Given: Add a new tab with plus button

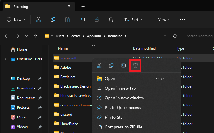Looking at the screenshot, I should click(83, 6).
